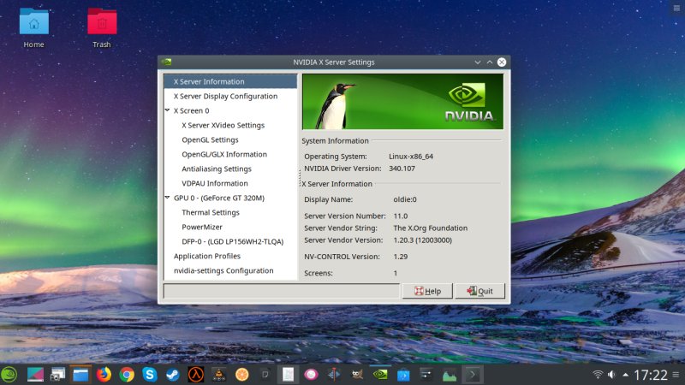Launch Half-Life lambda icon in taskbar

tap(196, 375)
